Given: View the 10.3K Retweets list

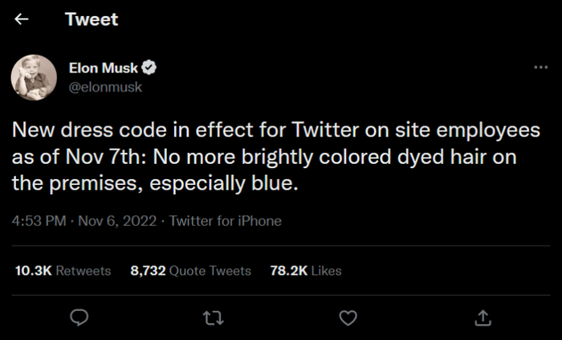Looking at the screenshot, I should [63, 271].
